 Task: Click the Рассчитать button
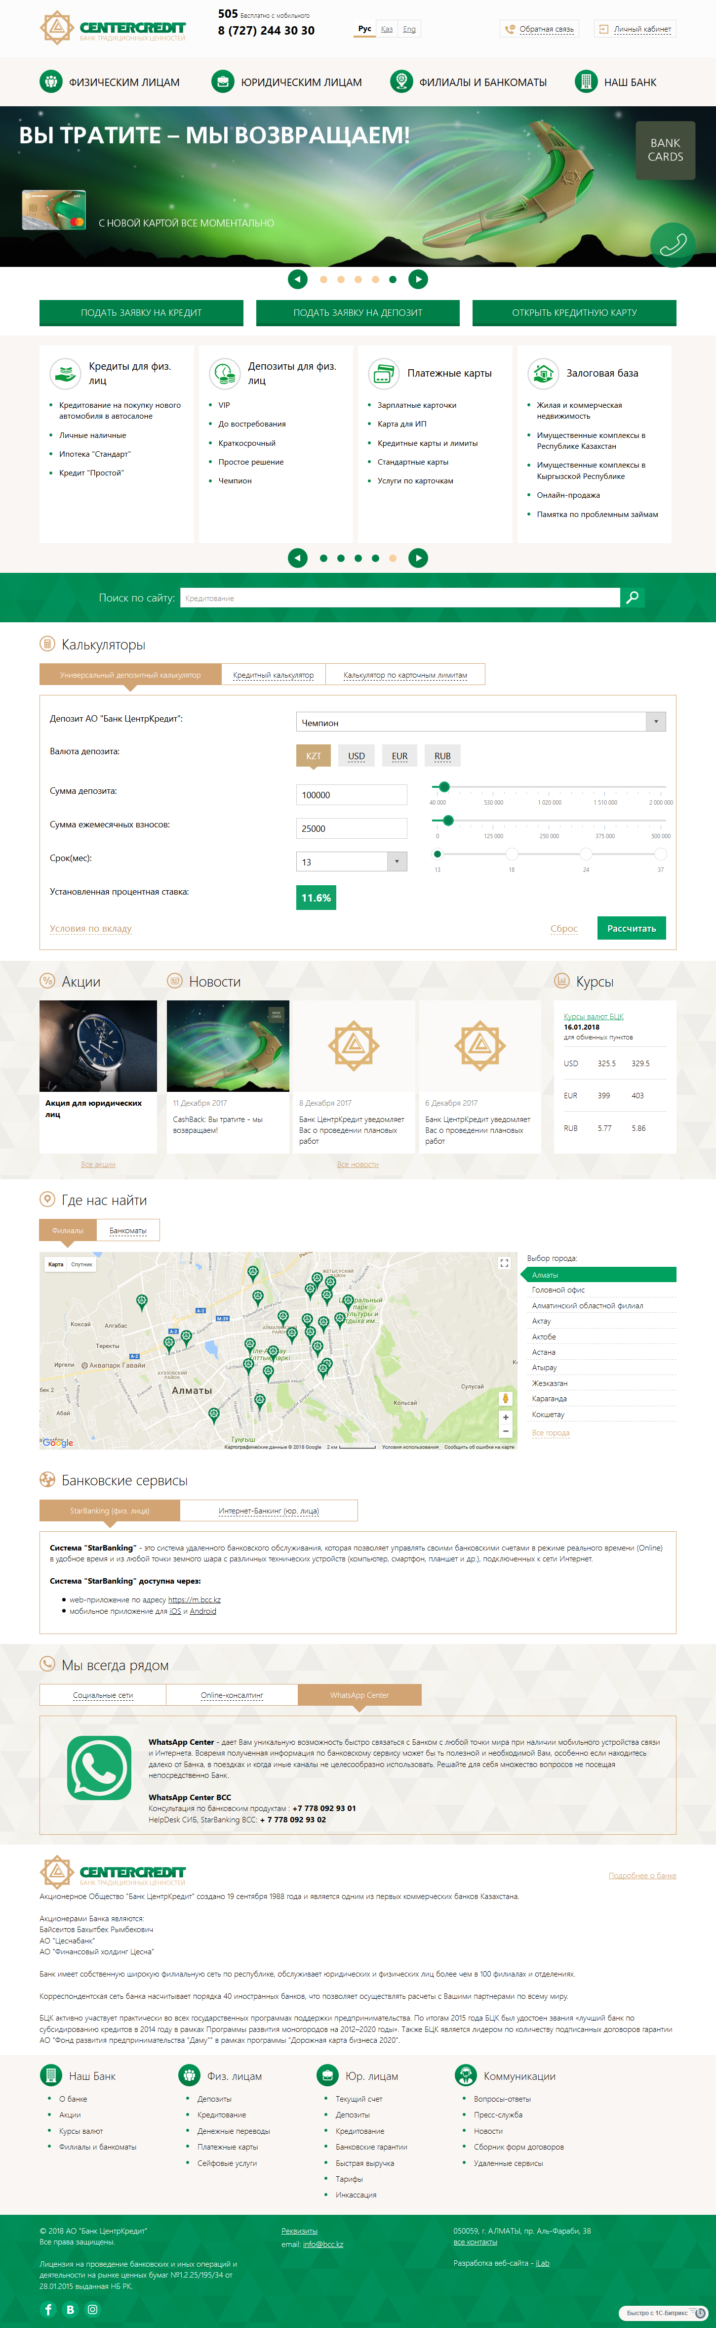pos(631,928)
